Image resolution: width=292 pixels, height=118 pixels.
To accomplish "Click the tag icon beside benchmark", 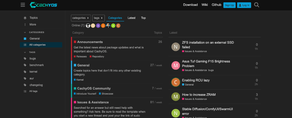I will coord(25,65).
